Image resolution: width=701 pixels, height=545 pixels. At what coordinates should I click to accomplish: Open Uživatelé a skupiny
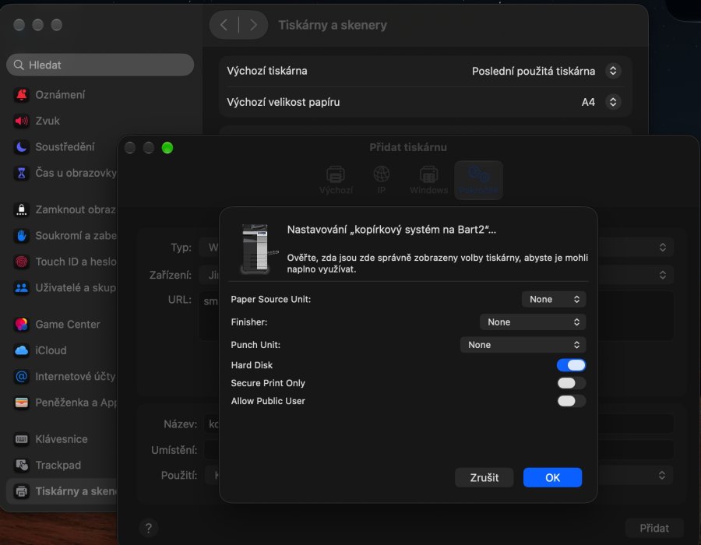[x=65, y=288]
